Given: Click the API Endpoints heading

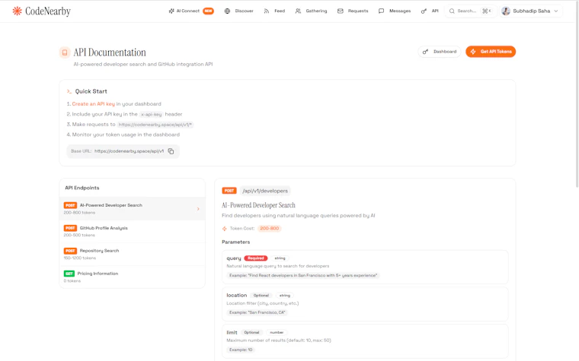Looking at the screenshot, I should point(82,188).
